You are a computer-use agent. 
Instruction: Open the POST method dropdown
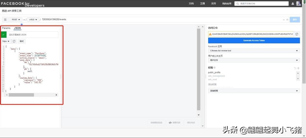(x=16, y=20)
